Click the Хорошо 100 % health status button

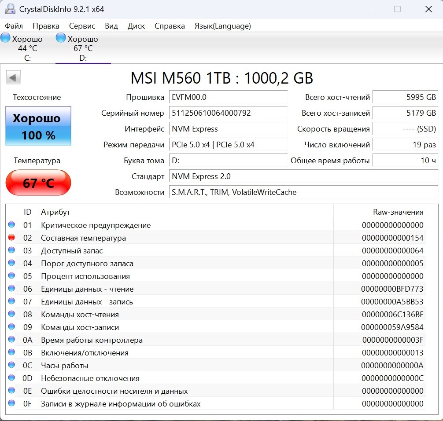(38, 126)
